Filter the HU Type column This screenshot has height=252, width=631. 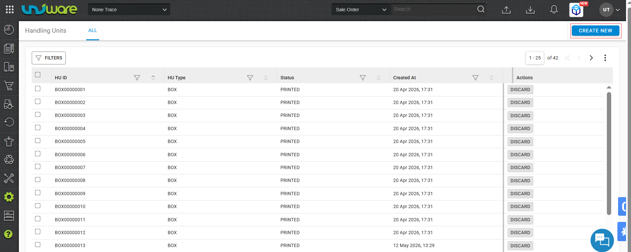(250, 78)
